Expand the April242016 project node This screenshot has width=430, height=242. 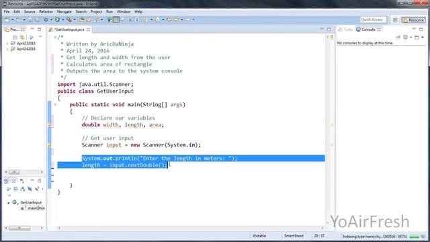(7, 49)
